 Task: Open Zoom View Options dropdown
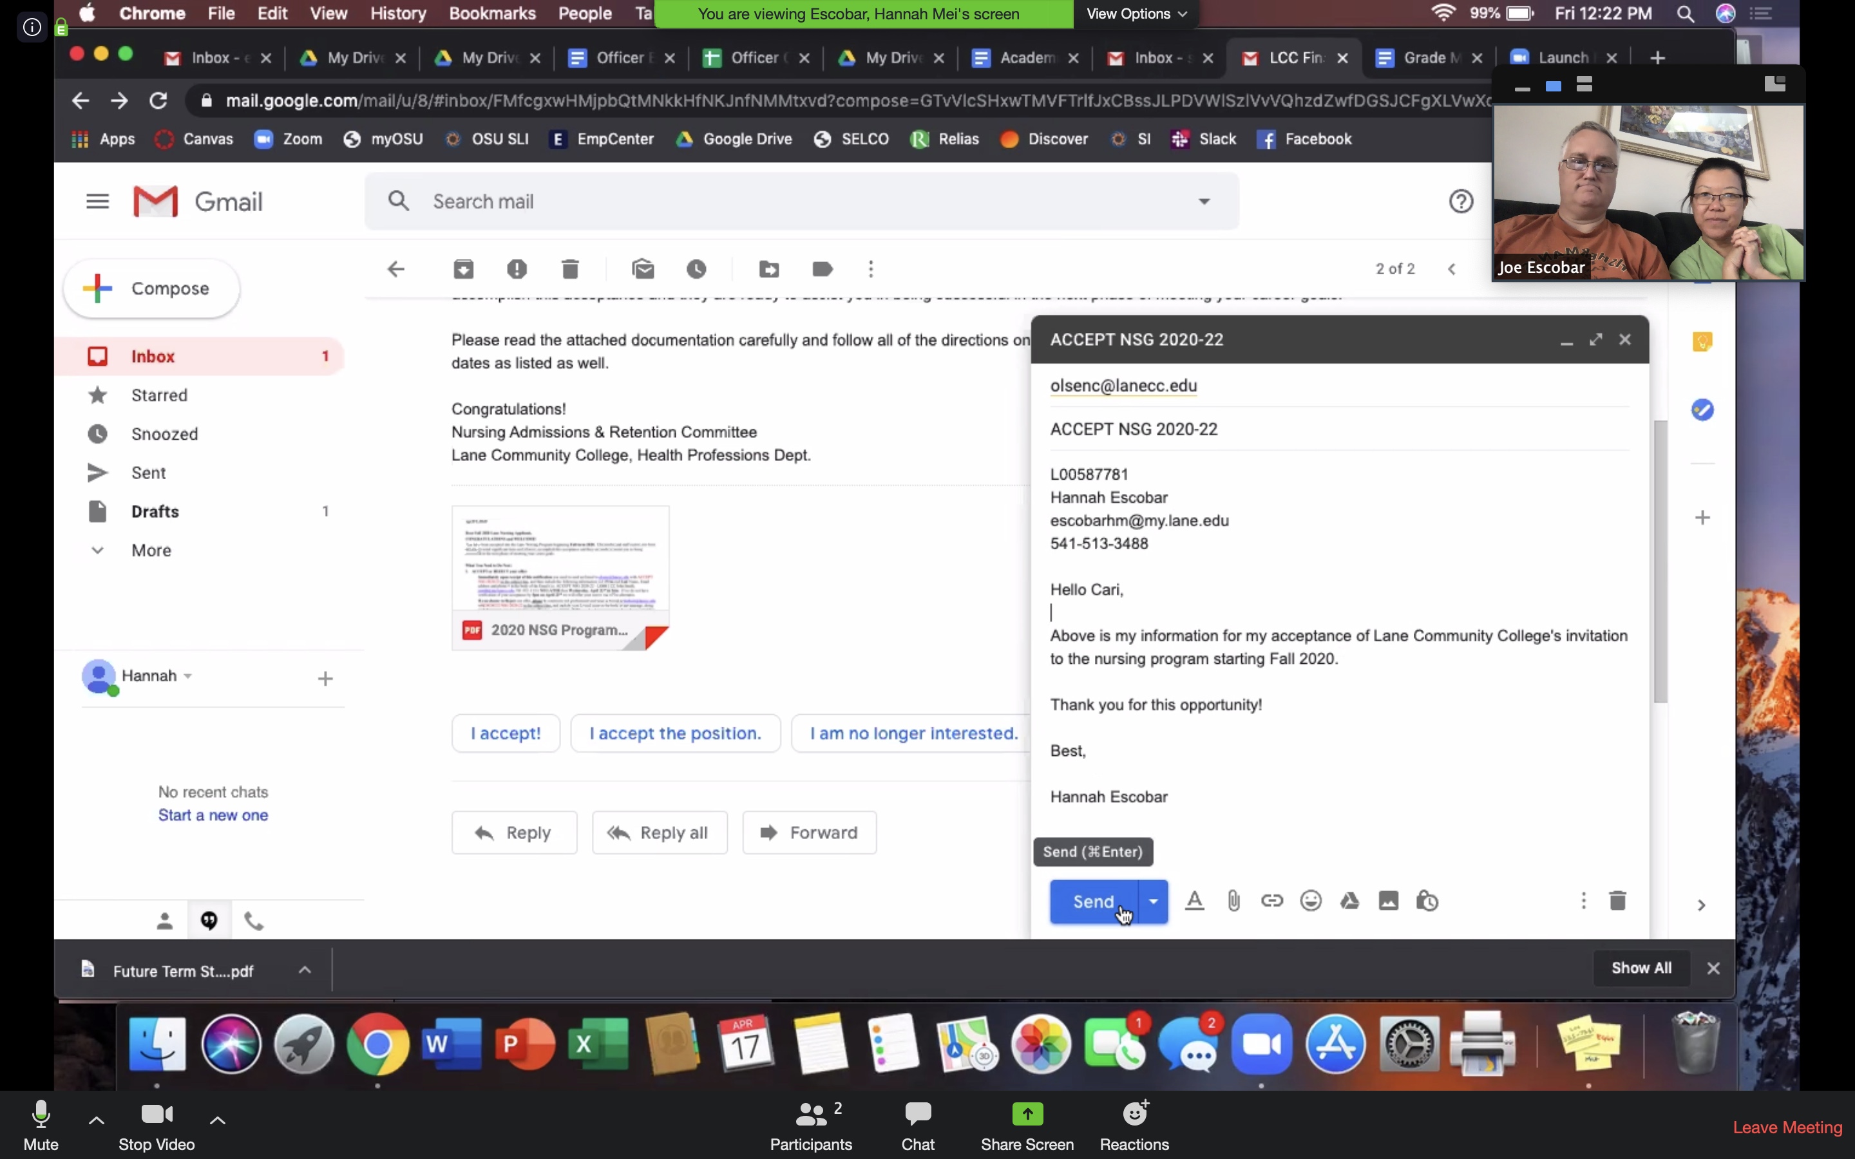(1136, 14)
